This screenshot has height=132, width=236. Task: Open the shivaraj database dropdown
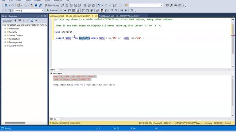point(42,10)
